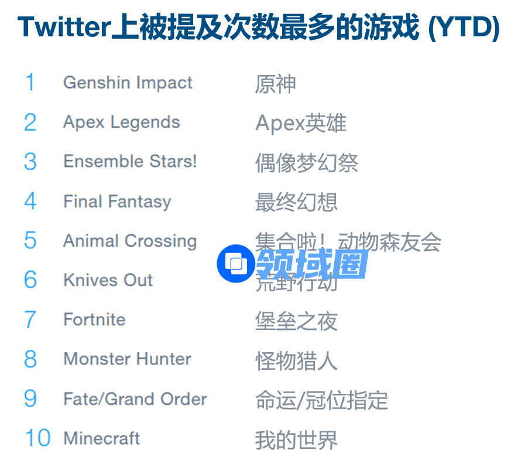
Task: Click the Fate/Grand Order title
Action: point(135,399)
